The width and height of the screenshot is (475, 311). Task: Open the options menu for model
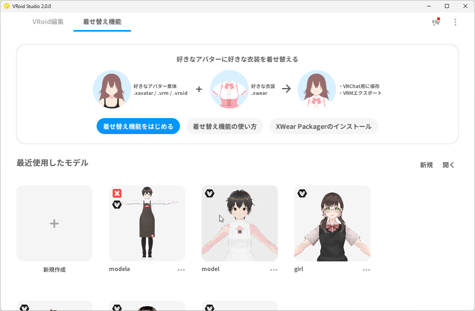click(x=274, y=269)
